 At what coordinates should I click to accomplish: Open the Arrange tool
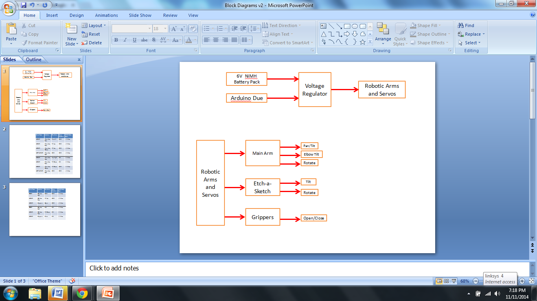click(383, 32)
